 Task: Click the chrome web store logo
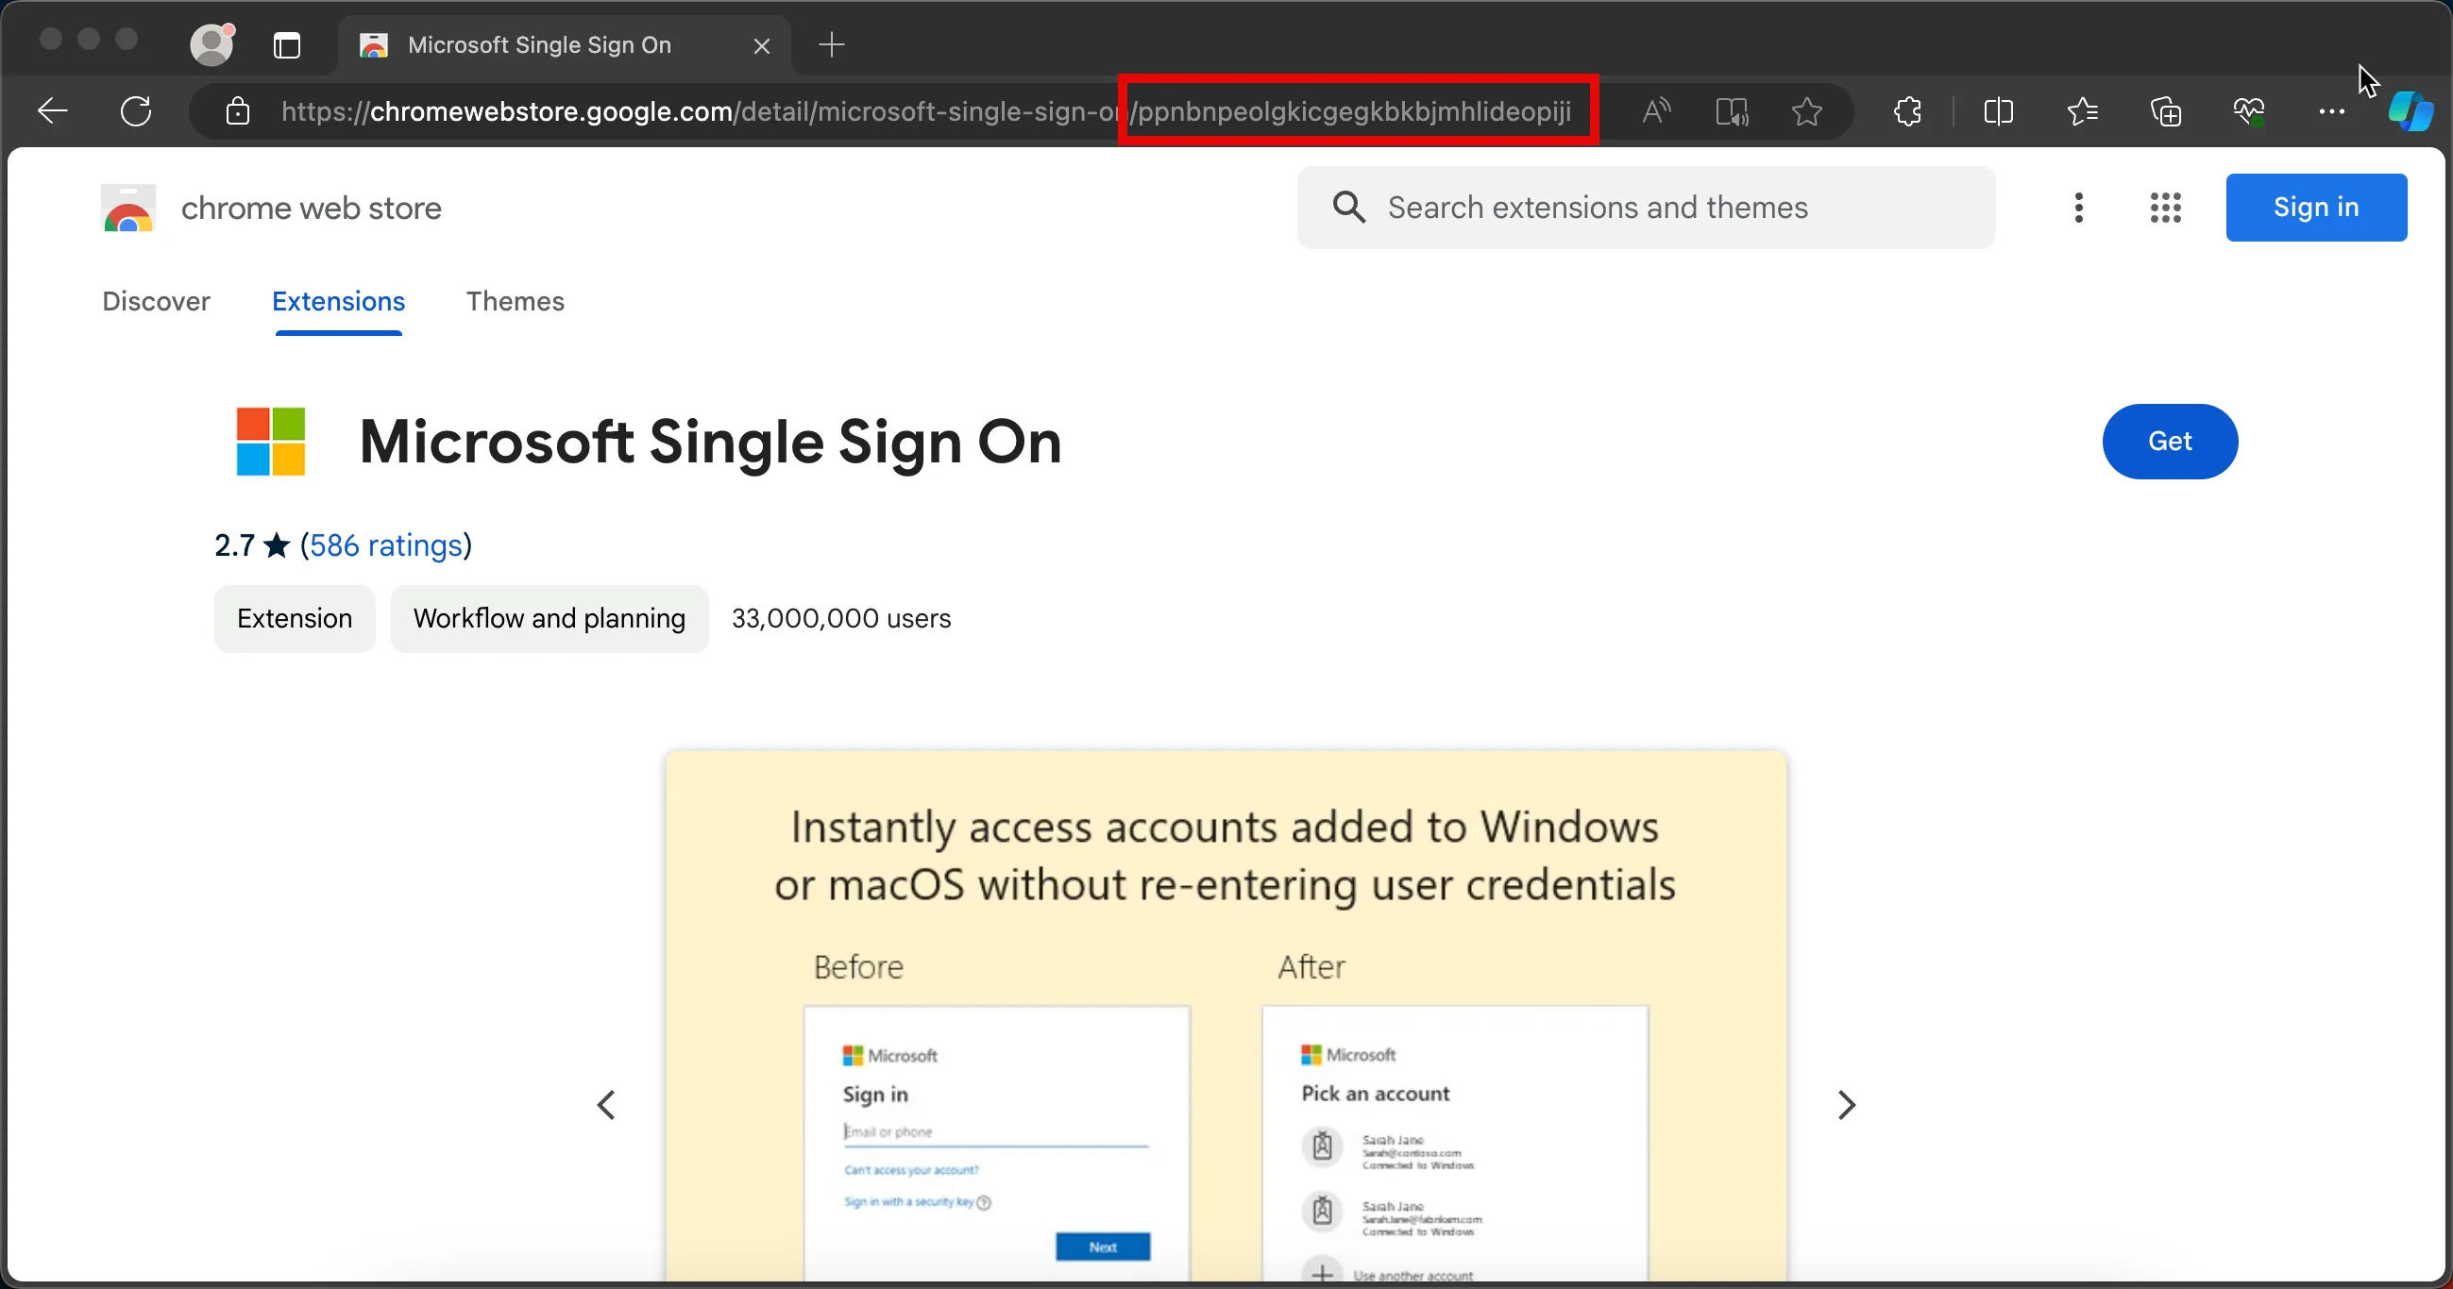pos(127,208)
